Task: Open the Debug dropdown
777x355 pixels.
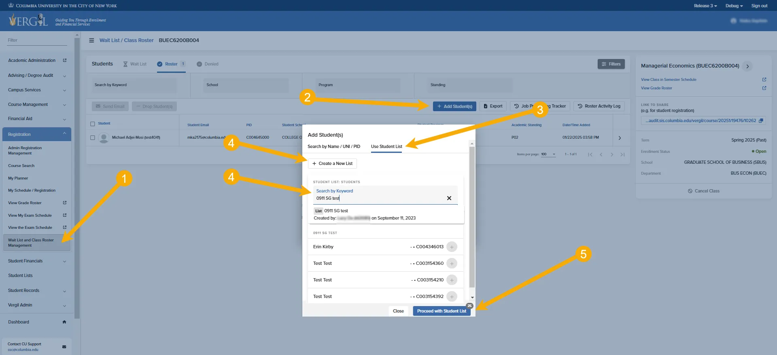Action: 734,6
